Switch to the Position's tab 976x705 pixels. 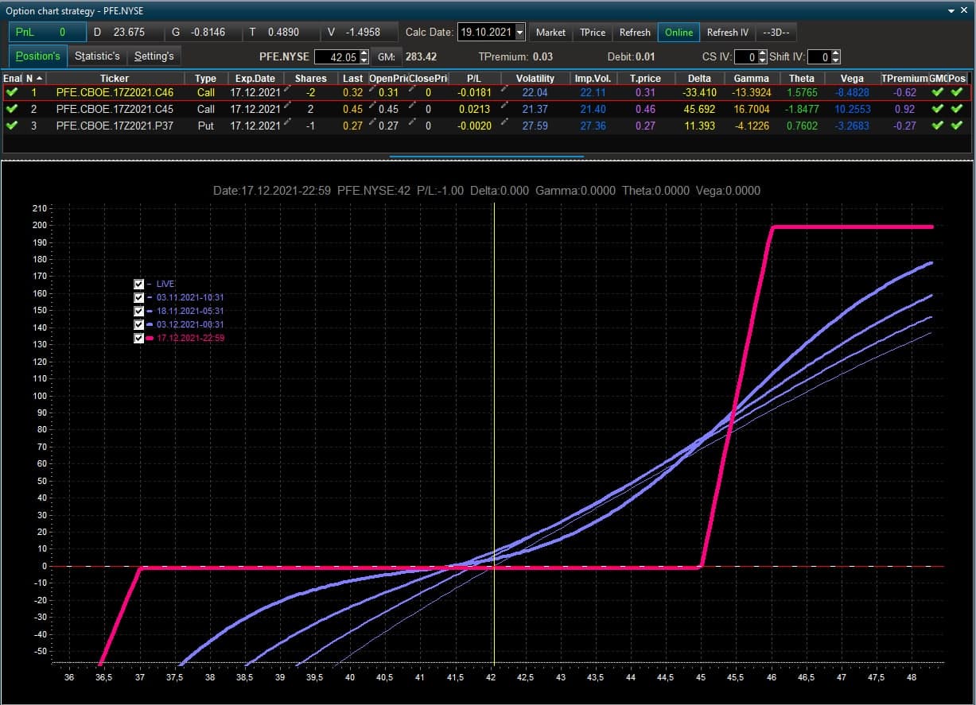coord(38,56)
